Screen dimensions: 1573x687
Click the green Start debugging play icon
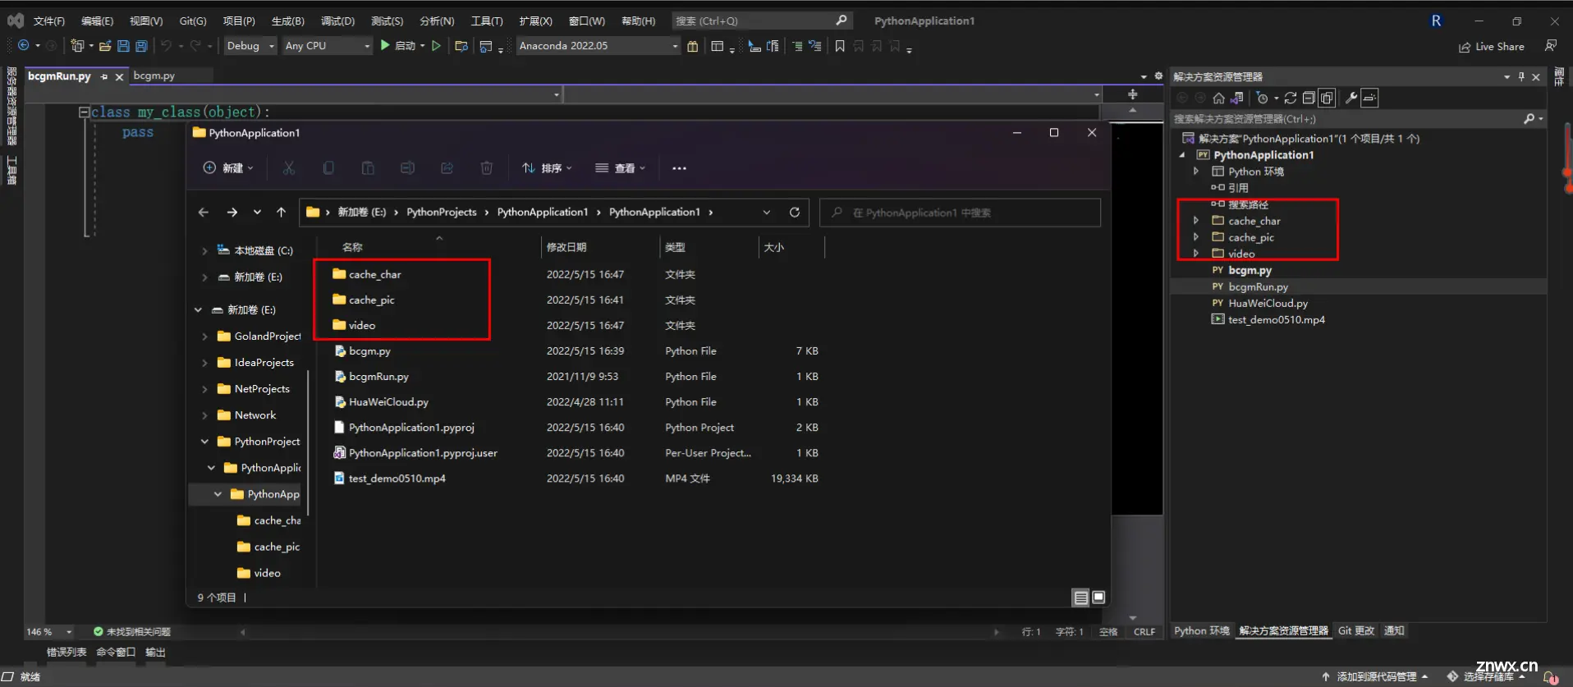(385, 46)
